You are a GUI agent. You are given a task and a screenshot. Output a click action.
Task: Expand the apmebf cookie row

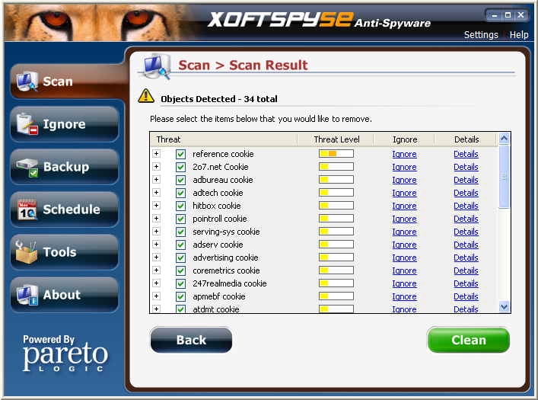click(x=157, y=296)
